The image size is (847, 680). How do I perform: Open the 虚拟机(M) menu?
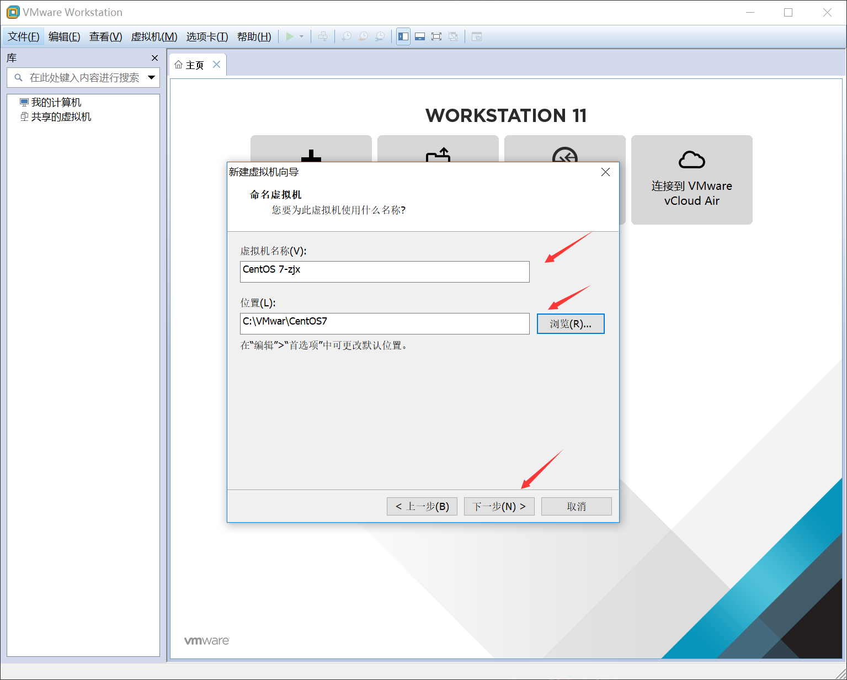tap(154, 36)
